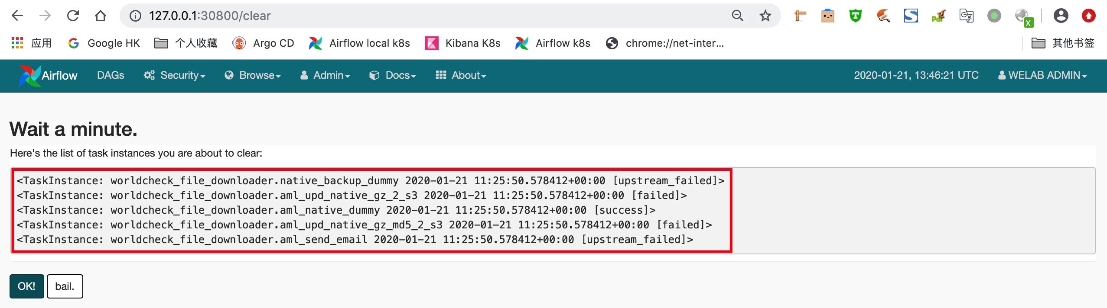Go to DAGs in the navbar
The height and width of the screenshot is (308, 1107).
(111, 75)
